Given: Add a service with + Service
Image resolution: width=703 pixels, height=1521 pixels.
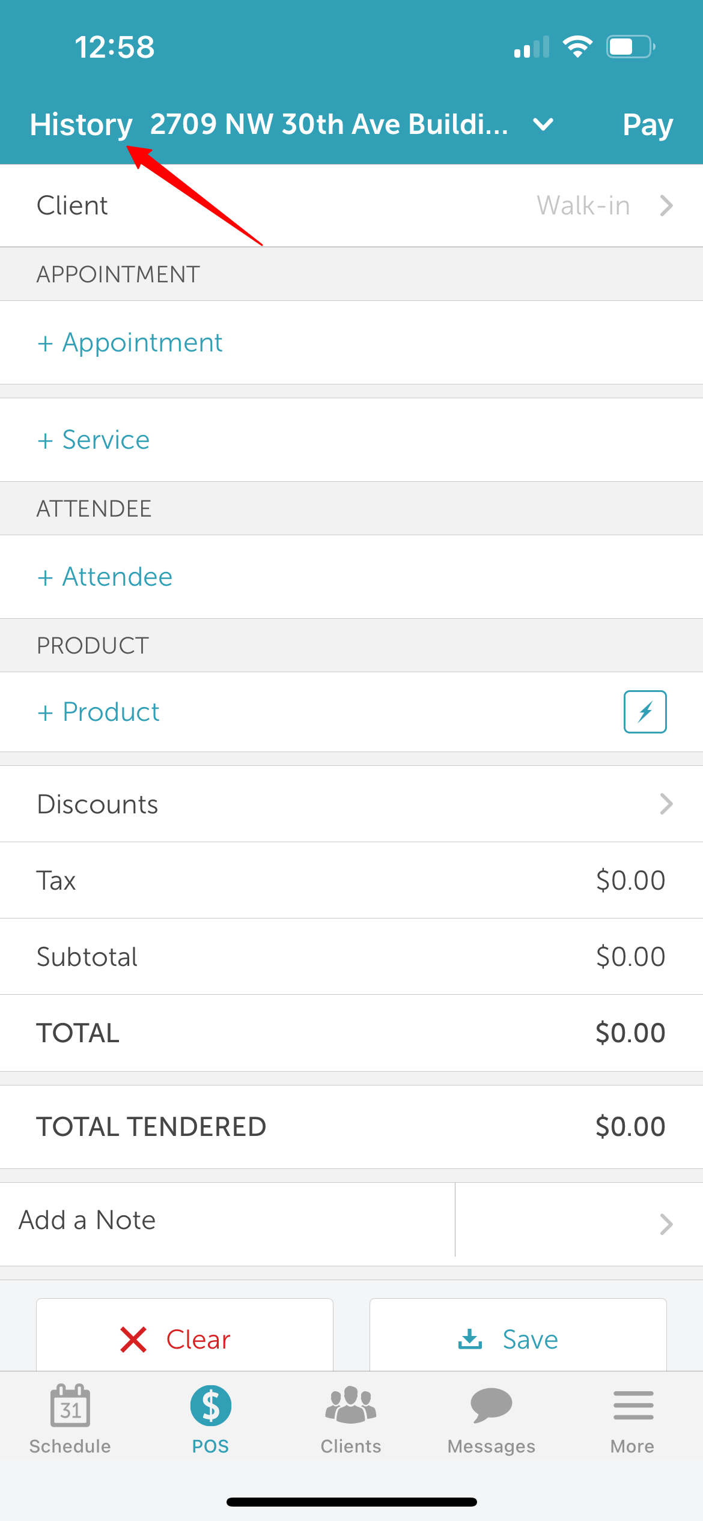Looking at the screenshot, I should coord(93,440).
